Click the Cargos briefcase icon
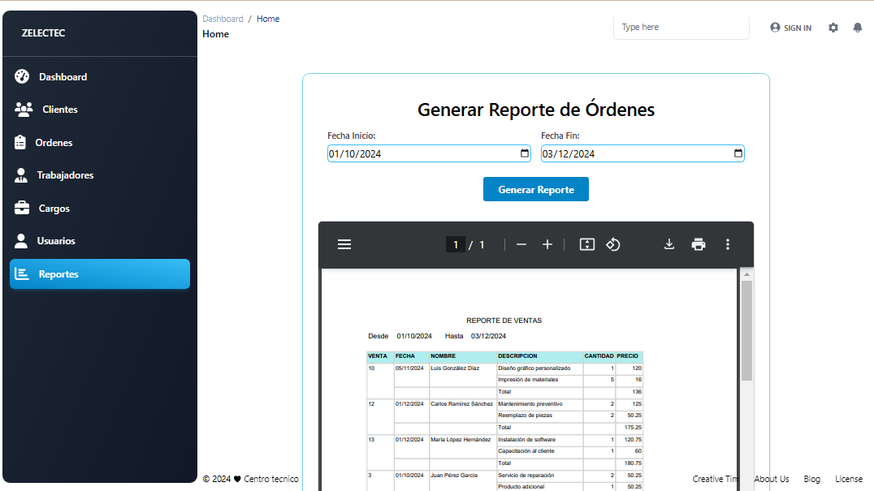874x491 pixels. coord(22,208)
